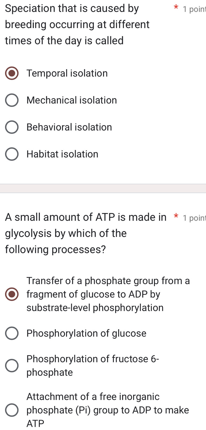Click the Phosphorylation of glucose label text

click(x=86, y=333)
